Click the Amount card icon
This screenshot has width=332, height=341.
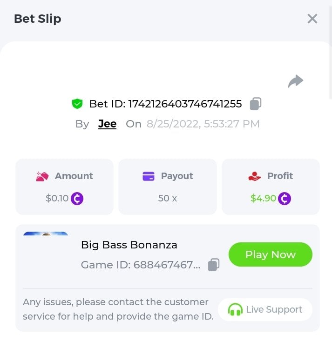click(42, 176)
